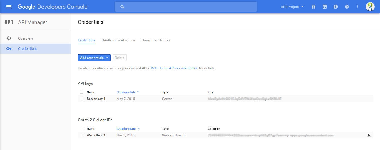Check the Server key 1 checkbox
Image resolution: width=380 pixels, height=150 pixels.
coord(82,99)
